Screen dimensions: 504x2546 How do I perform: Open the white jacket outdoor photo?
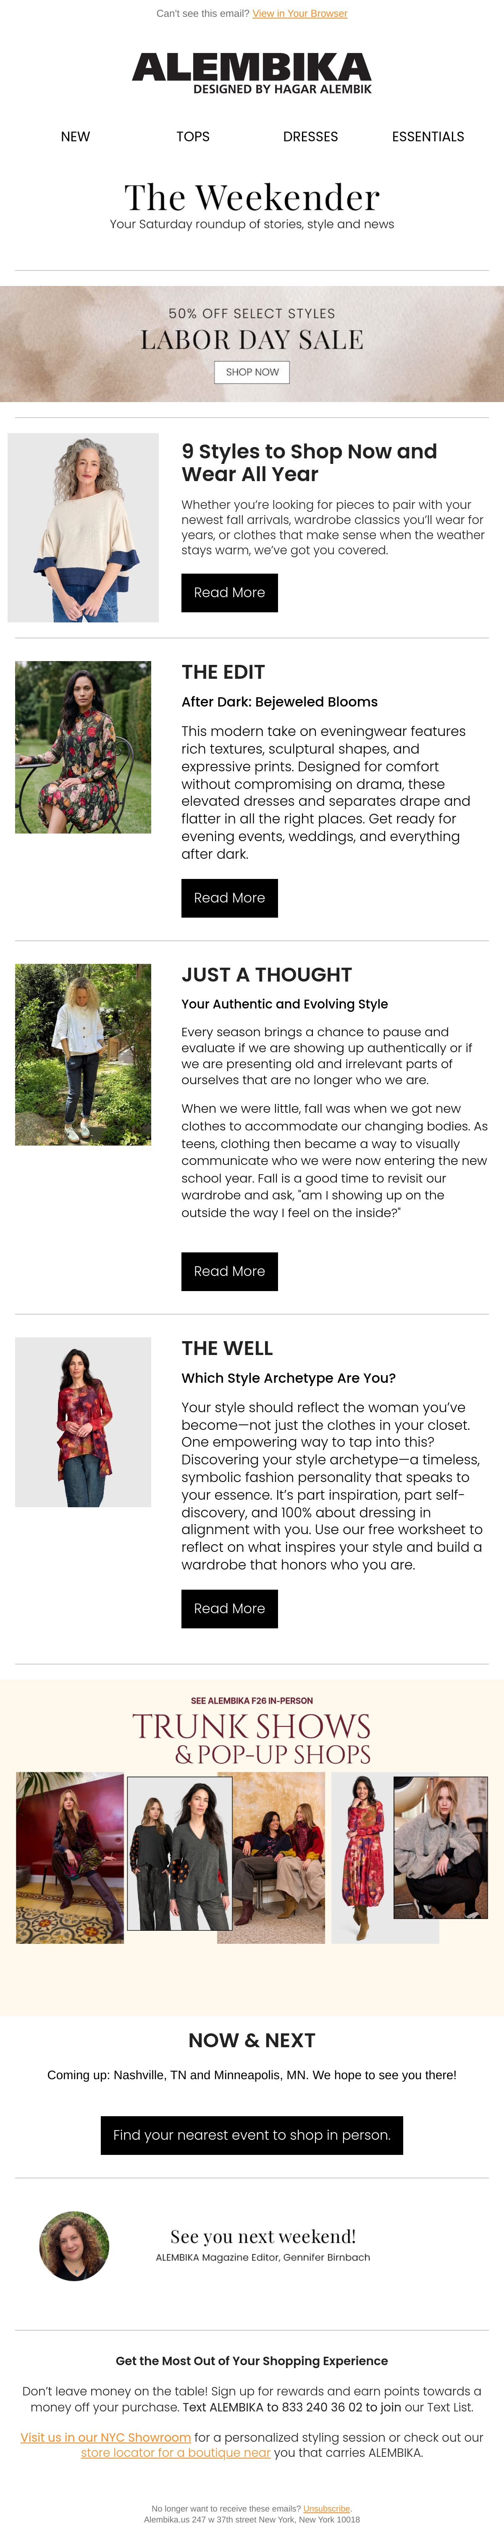coord(83,1055)
